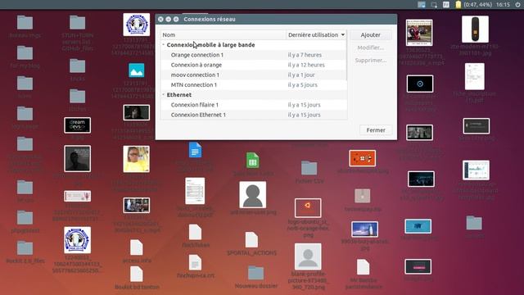Click 'il y a 1 jour' cell

(301, 75)
